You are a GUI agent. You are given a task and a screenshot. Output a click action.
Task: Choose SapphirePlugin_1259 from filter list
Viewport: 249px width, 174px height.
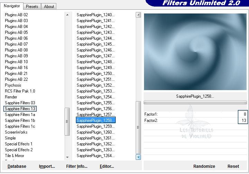(96, 126)
